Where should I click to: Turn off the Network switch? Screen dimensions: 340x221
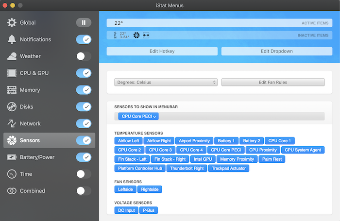tap(84, 123)
